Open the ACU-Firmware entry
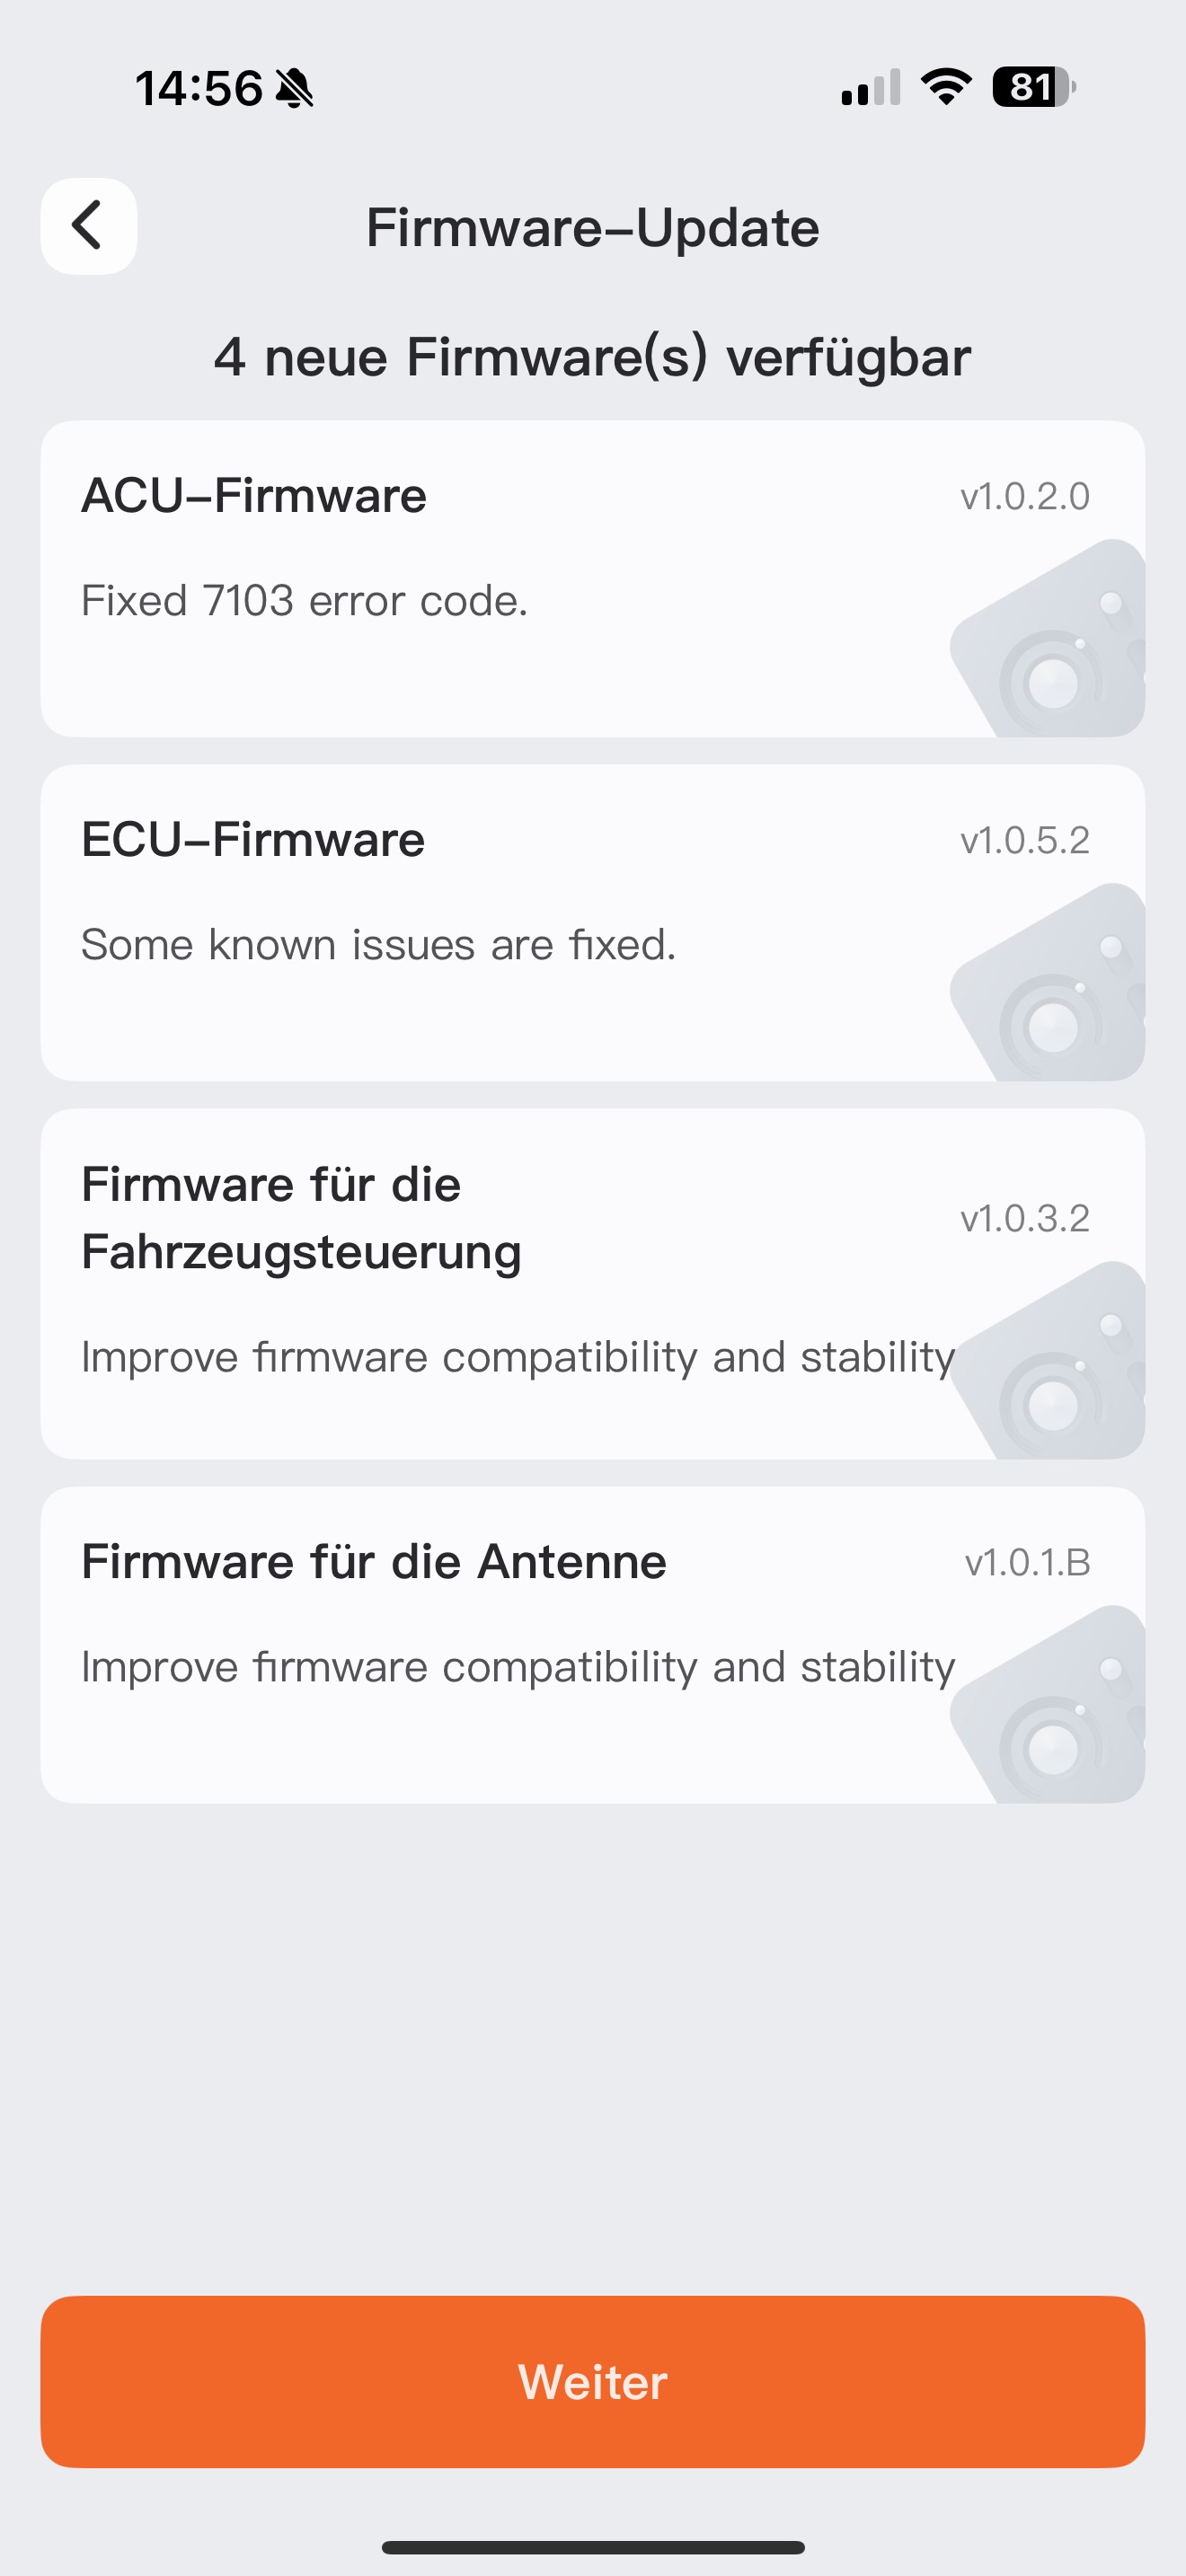Image resolution: width=1186 pixels, height=2576 pixels. click(593, 579)
